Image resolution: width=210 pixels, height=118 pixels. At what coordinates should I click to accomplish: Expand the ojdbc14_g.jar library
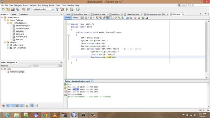[x=8, y=45]
